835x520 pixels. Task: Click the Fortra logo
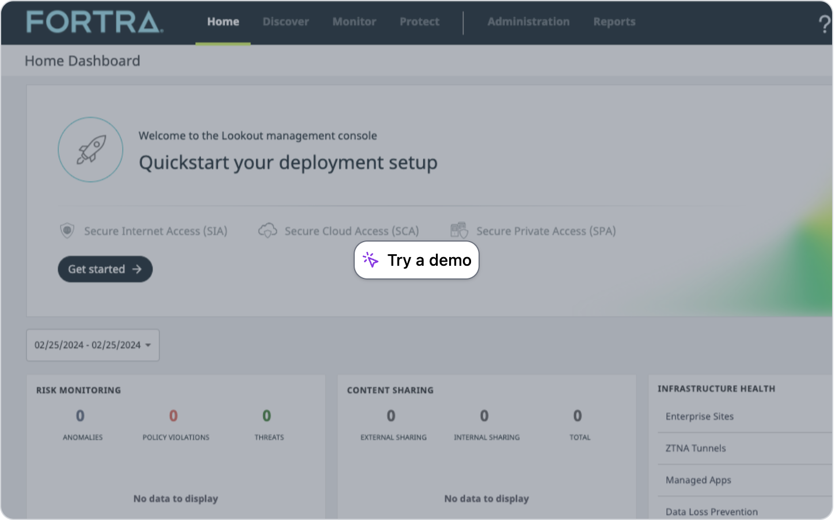pos(95,22)
